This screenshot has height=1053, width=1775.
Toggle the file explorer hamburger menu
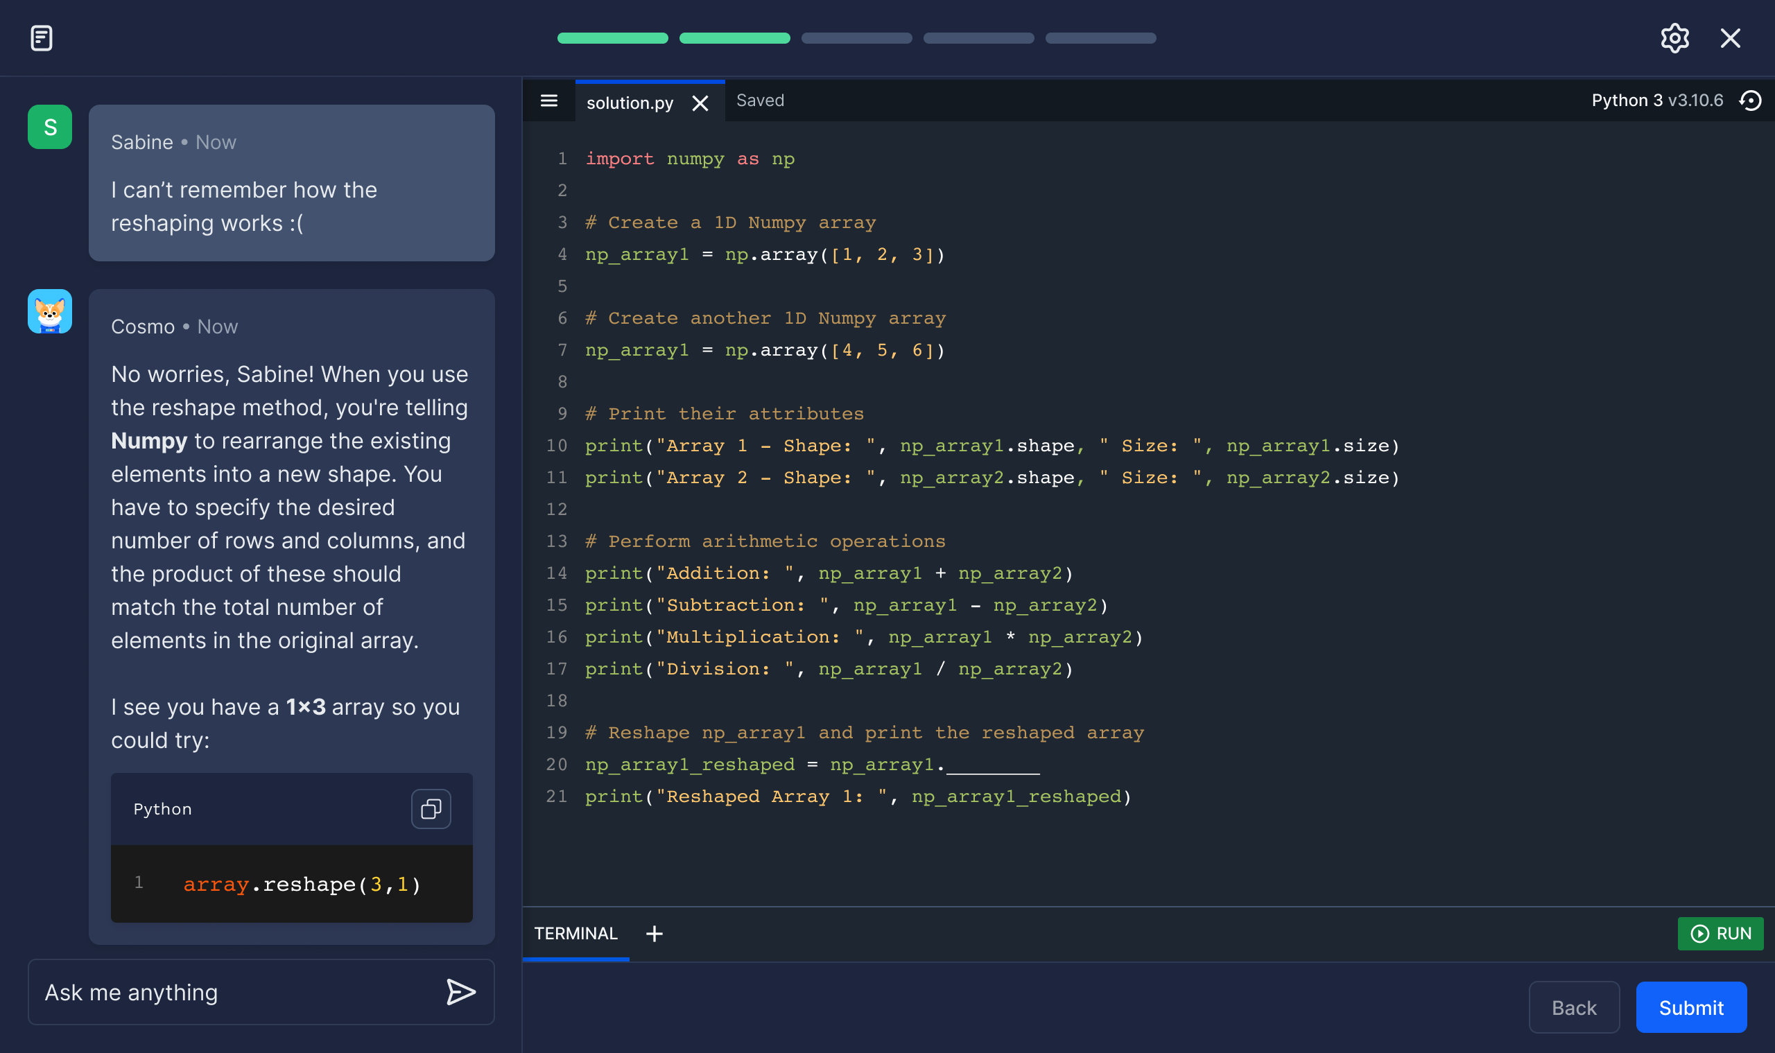[x=548, y=101]
